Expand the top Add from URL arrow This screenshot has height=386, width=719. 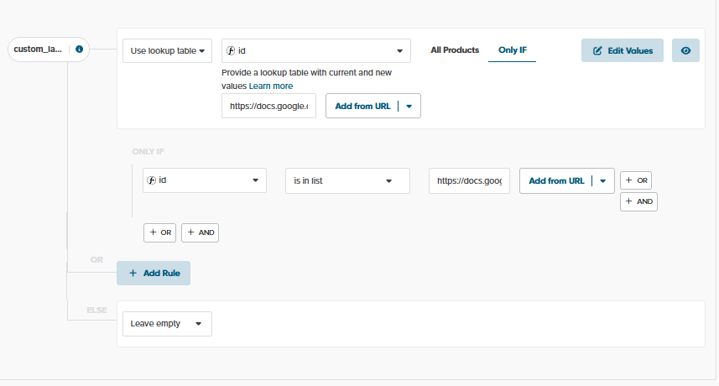click(409, 106)
